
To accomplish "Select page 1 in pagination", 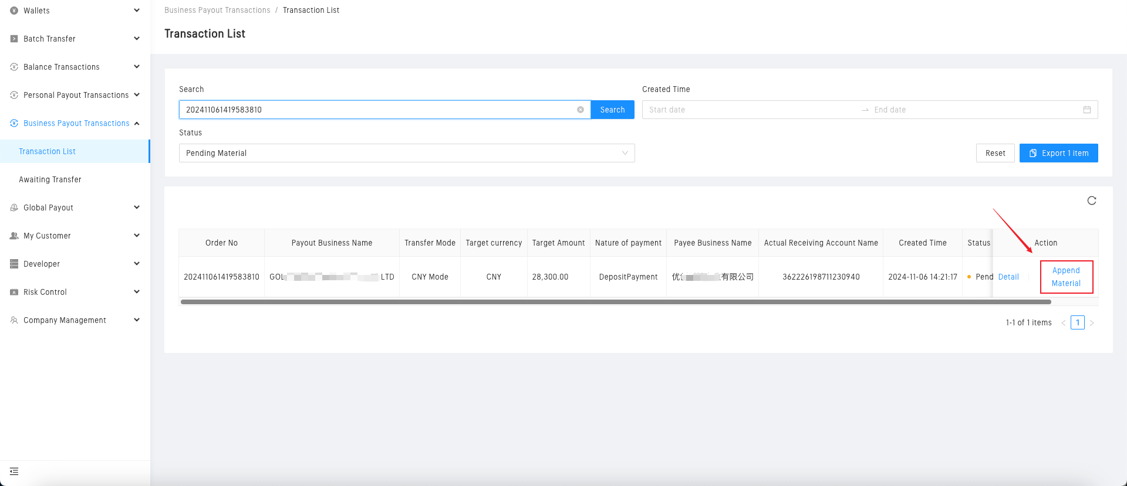I will pos(1078,322).
